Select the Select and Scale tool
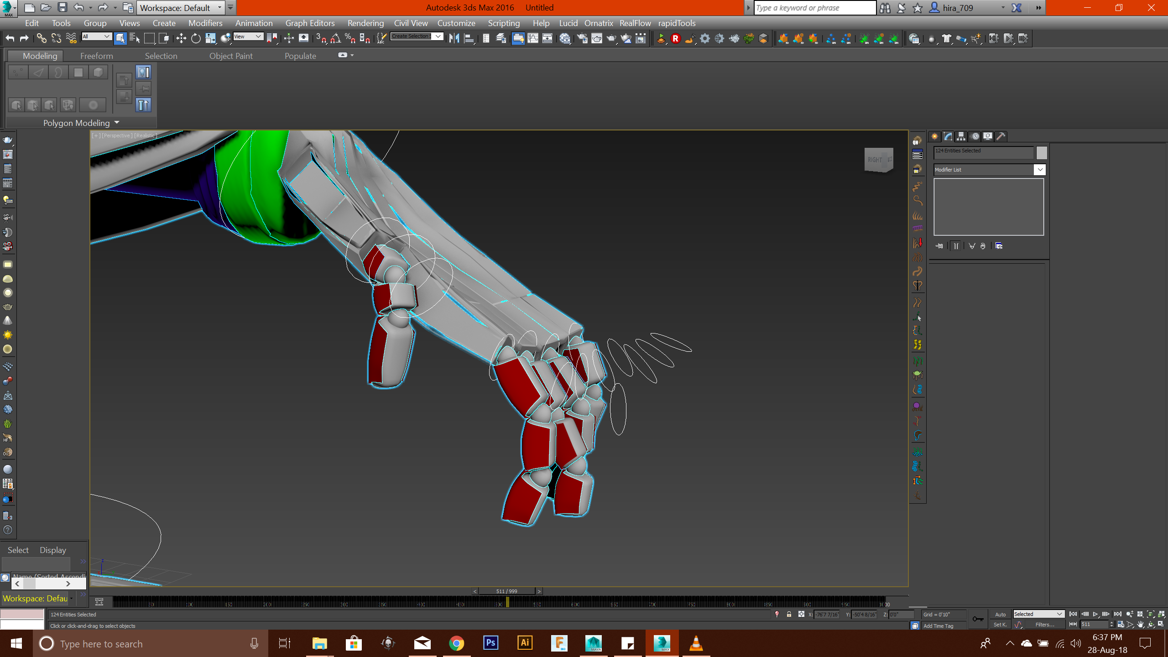1168x657 pixels. (x=210, y=39)
